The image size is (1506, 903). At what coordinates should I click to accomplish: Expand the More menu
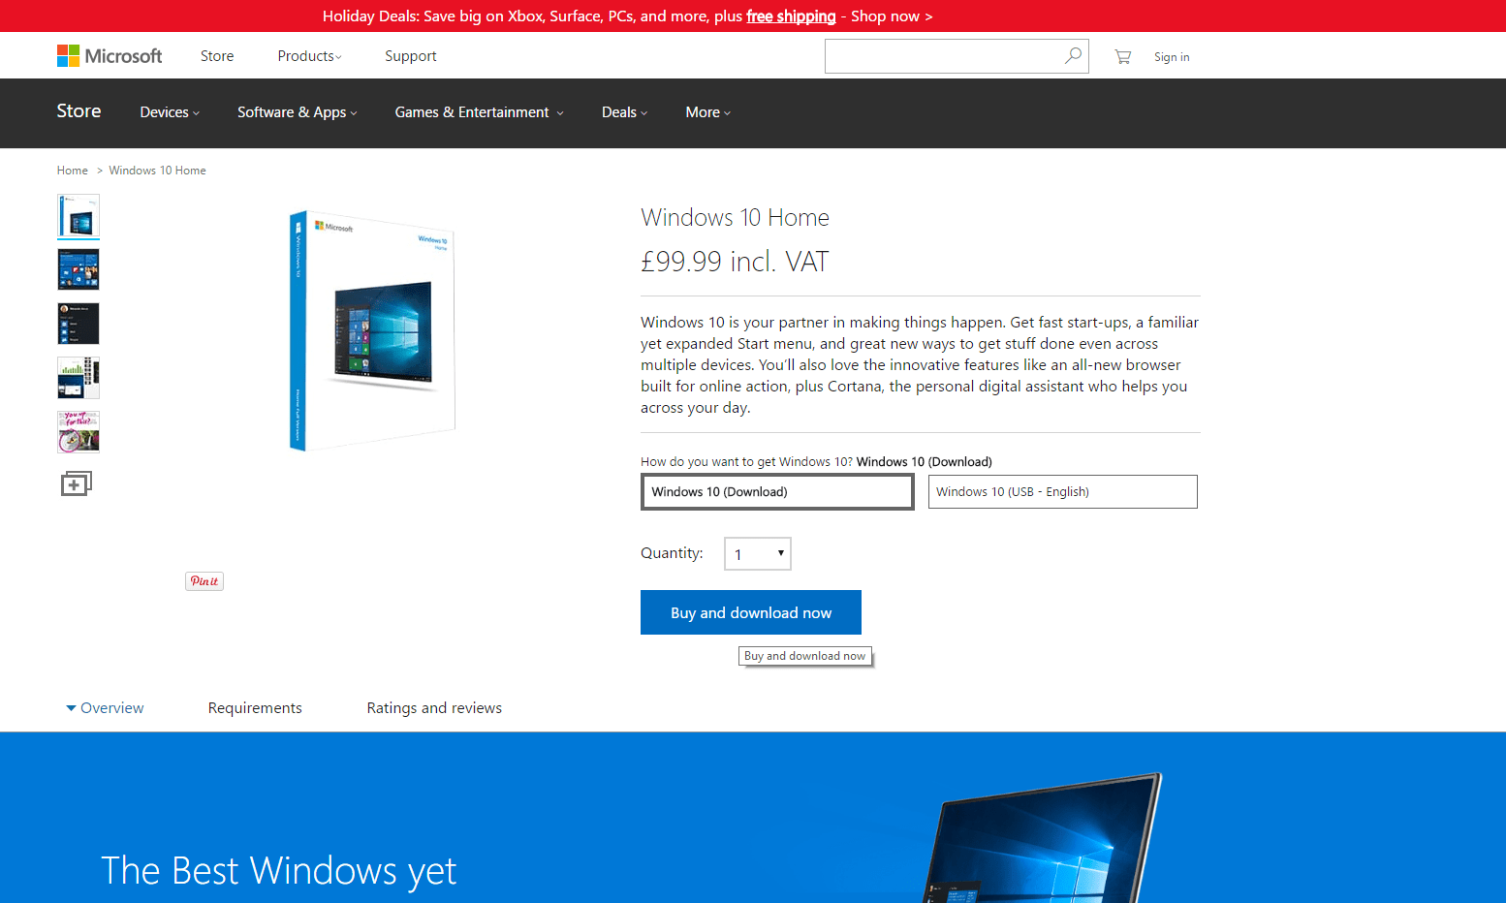[708, 112]
